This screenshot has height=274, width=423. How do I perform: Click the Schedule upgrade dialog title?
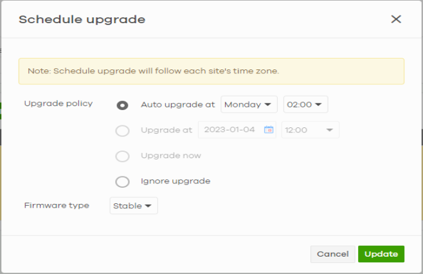coord(82,19)
